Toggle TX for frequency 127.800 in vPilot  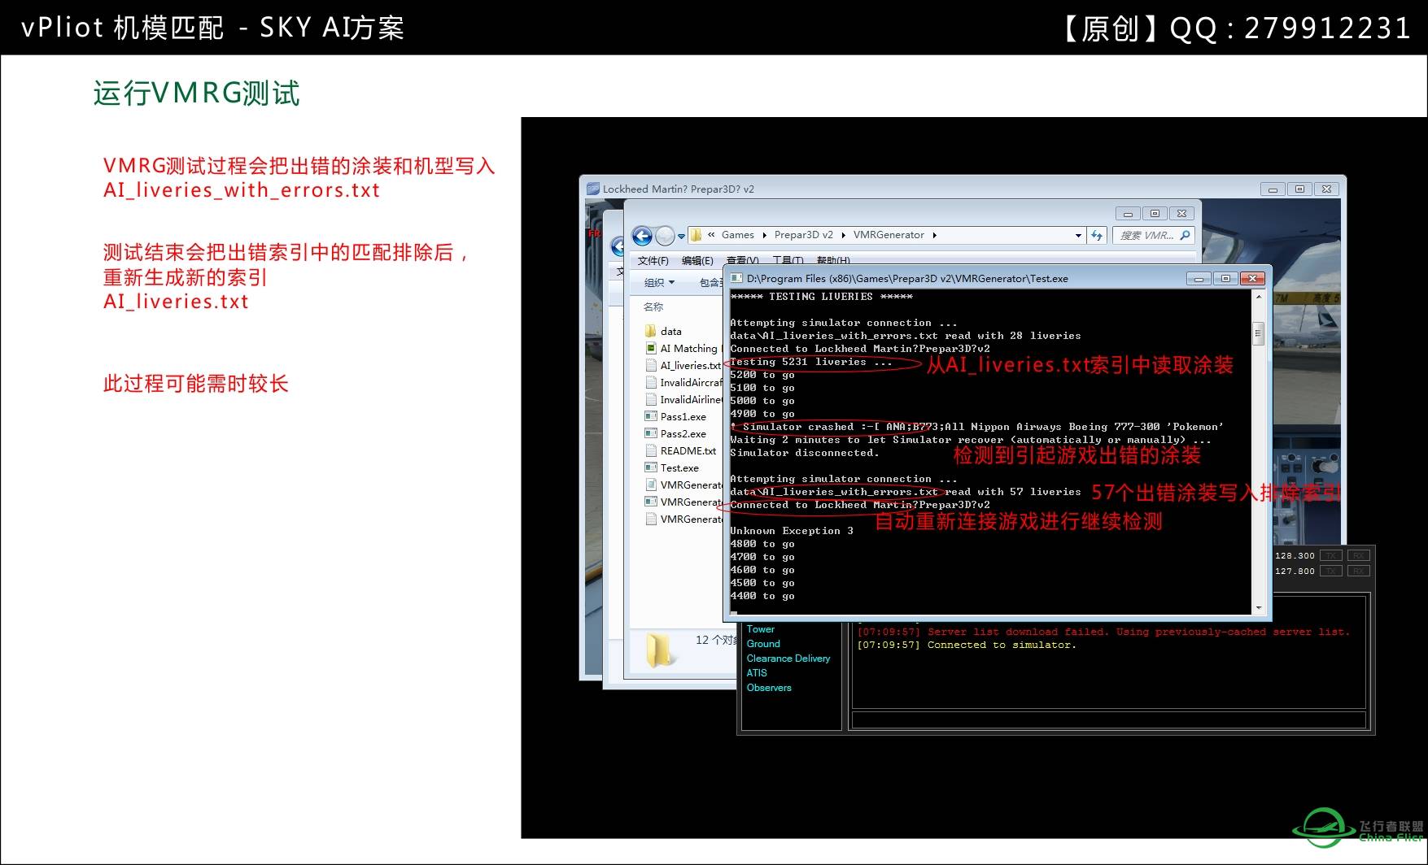(x=1332, y=572)
